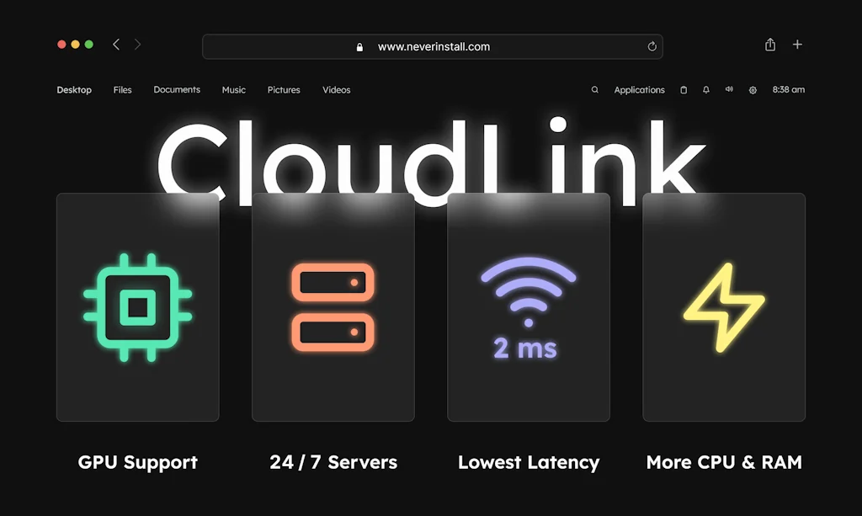Click the 8:38 am clock

tap(788, 90)
